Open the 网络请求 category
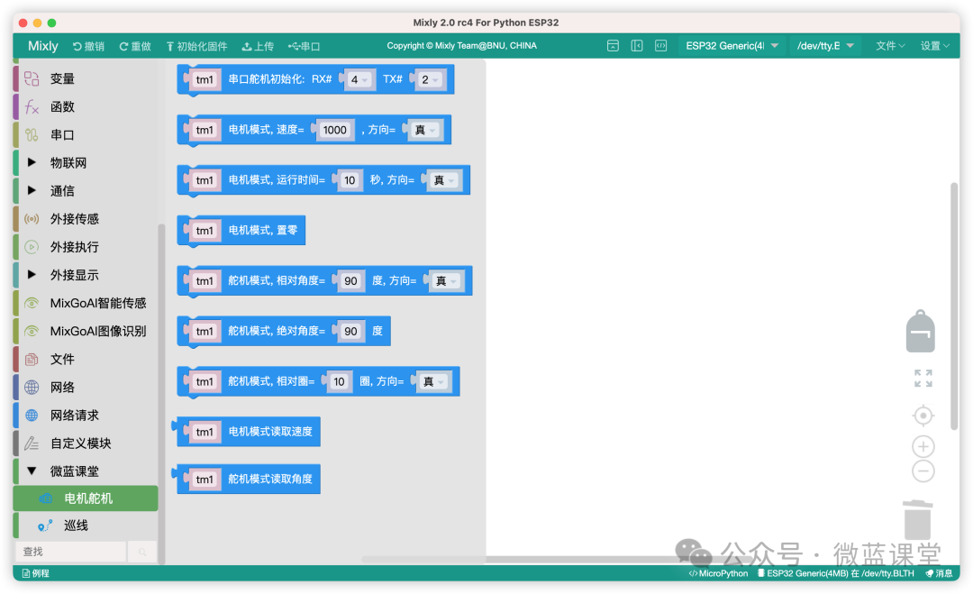973x594 pixels. tap(86, 416)
